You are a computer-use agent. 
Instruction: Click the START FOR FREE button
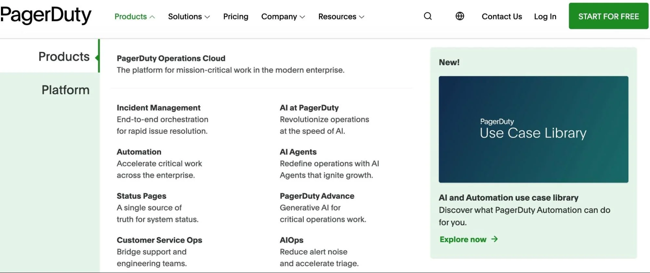[608, 16]
